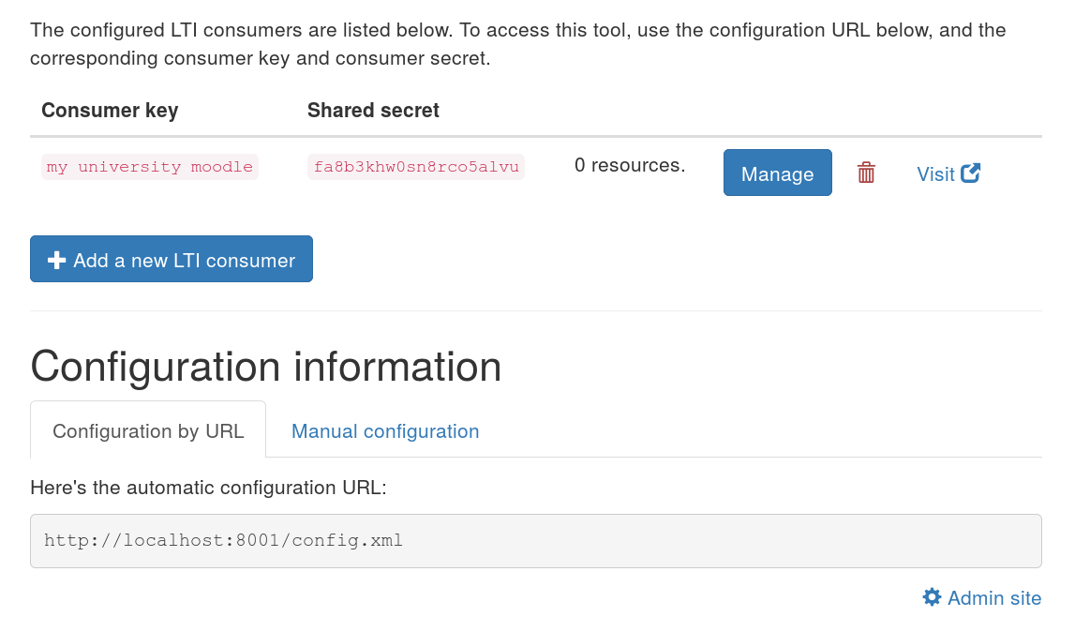This screenshot has width=1075, height=617.
Task: Select the Configuration by URL tab
Action: [148, 429]
